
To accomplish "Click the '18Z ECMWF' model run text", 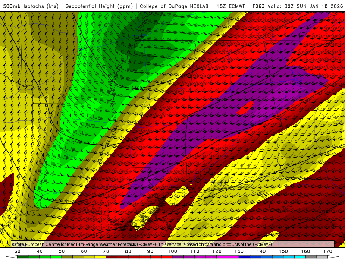I will [x=231, y=6].
